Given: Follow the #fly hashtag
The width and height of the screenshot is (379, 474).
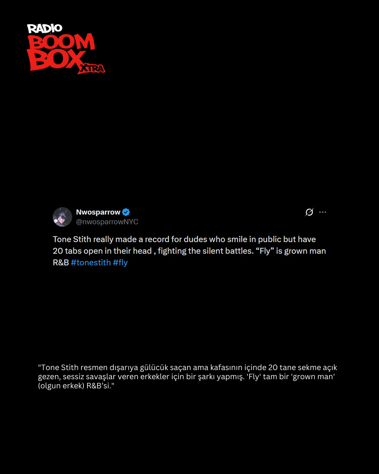Looking at the screenshot, I should (x=120, y=263).
